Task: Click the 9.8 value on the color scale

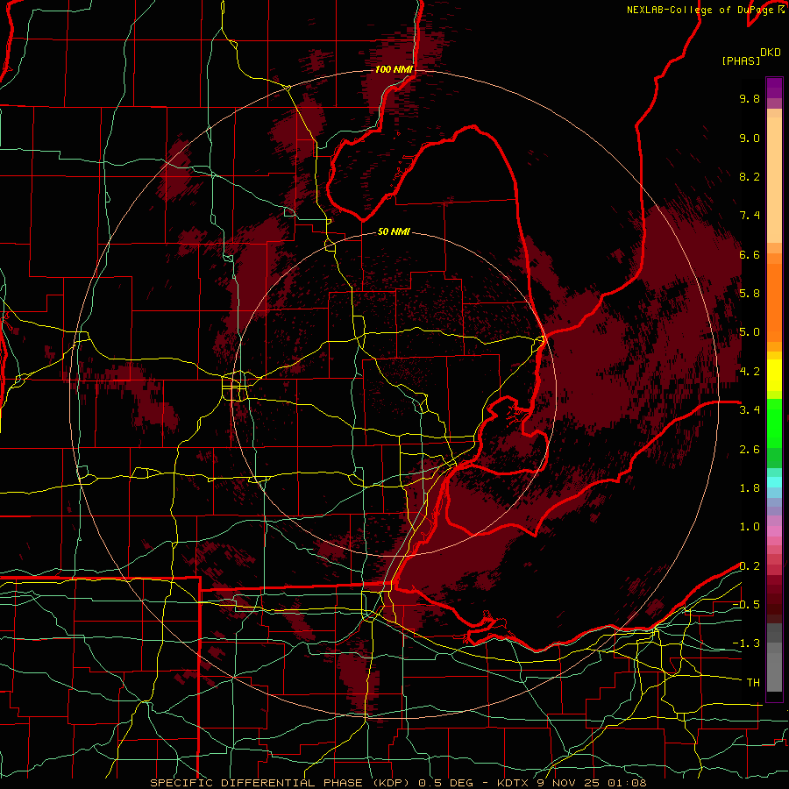Action: point(750,98)
